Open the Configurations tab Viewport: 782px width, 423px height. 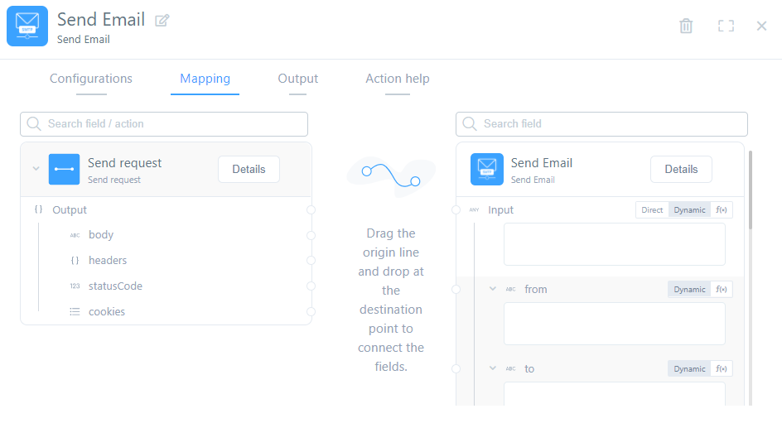[x=91, y=79]
